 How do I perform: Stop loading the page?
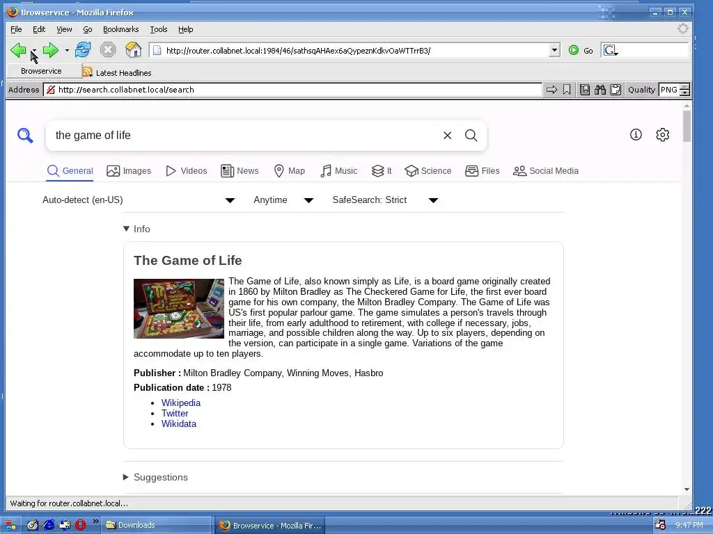108,49
